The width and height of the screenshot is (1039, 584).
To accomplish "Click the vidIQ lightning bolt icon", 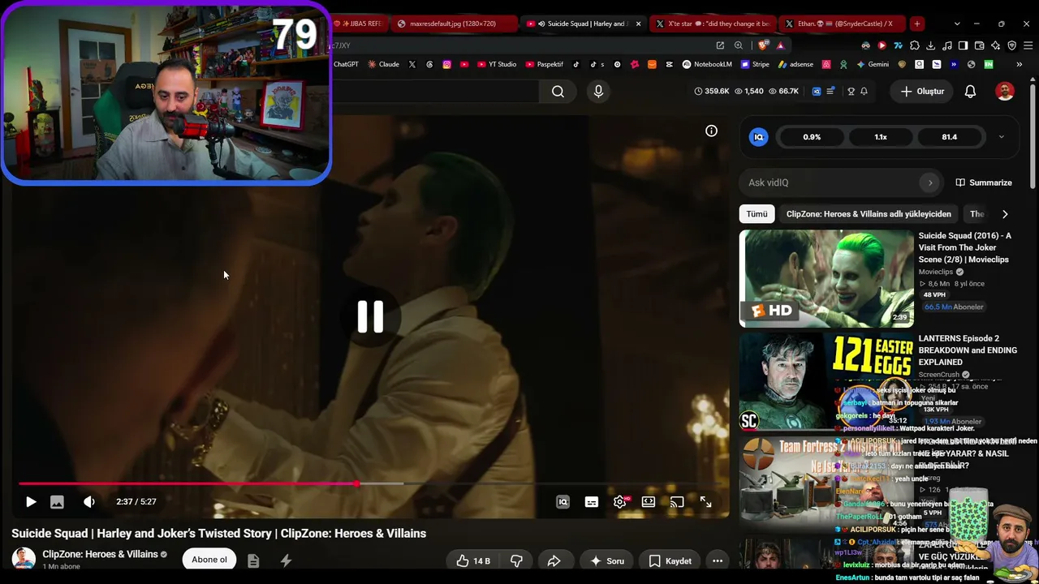I will point(286,560).
